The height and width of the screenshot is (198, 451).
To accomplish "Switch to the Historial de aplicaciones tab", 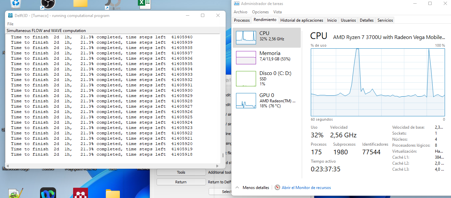I will pyautogui.click(x=301, y=20).
